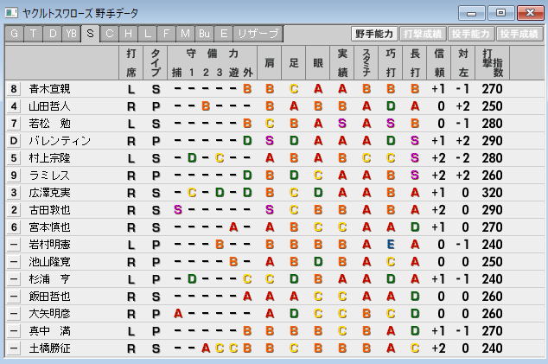Select the YB team tab
The width and height of the screenshot is (548, 364).
[x=72, y=34]
